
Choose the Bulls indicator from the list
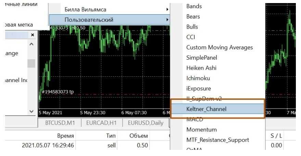point(192,27)
